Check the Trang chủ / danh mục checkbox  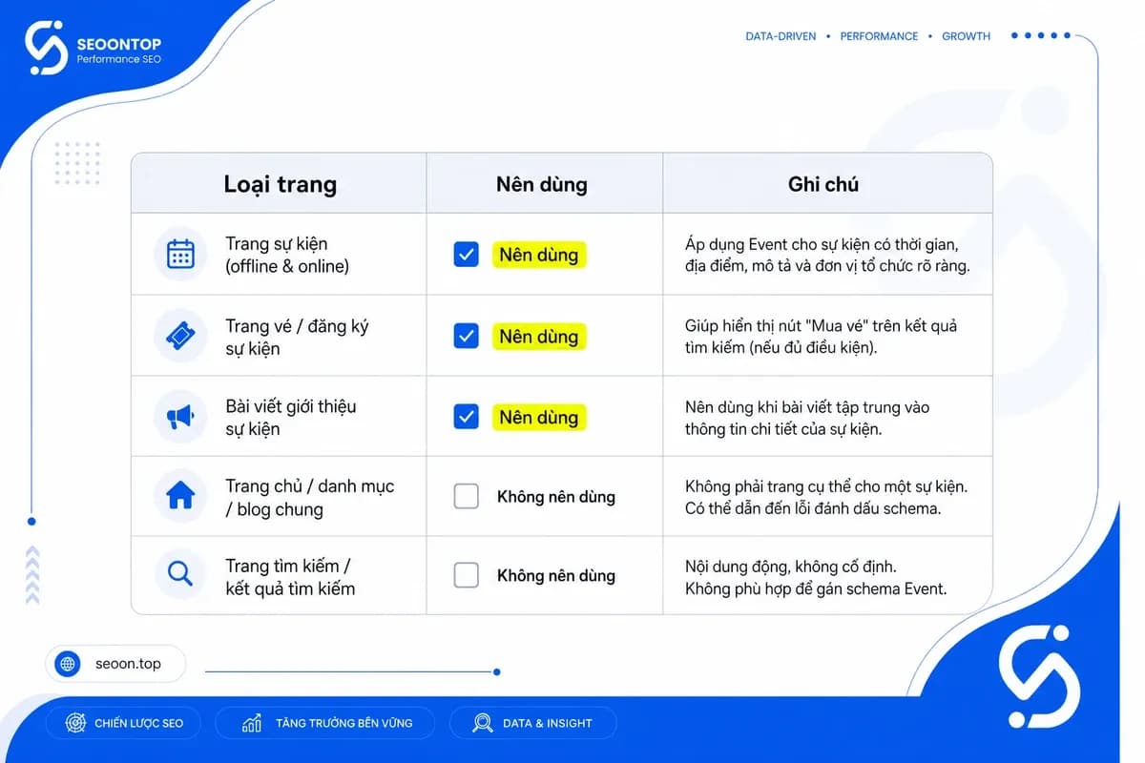[x=466, y=496]
